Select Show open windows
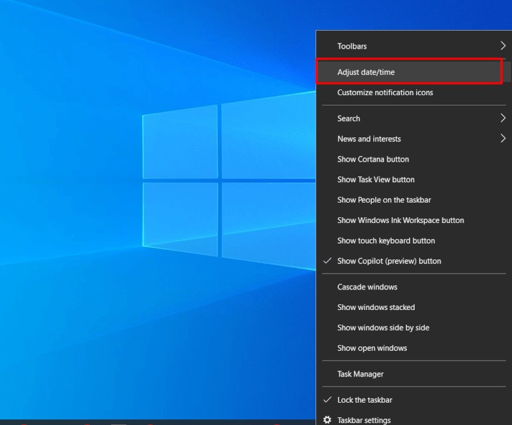512x425 pixels. tap(413, 348)
